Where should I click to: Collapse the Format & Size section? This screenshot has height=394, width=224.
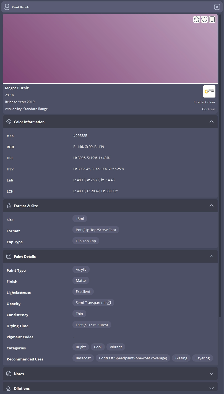point(212,206)
